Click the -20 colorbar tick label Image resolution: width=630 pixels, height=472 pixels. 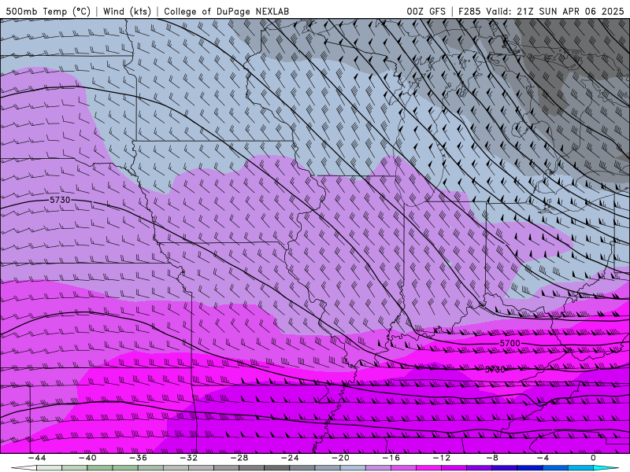click(x=340, y=458)
